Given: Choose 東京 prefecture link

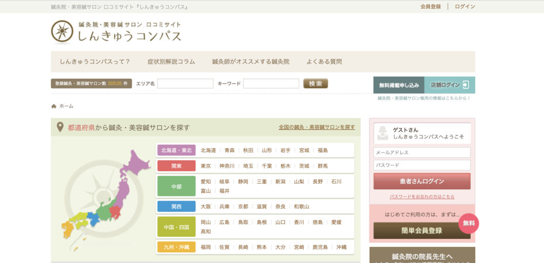Looking at the screenshot, I should [206, 166].
